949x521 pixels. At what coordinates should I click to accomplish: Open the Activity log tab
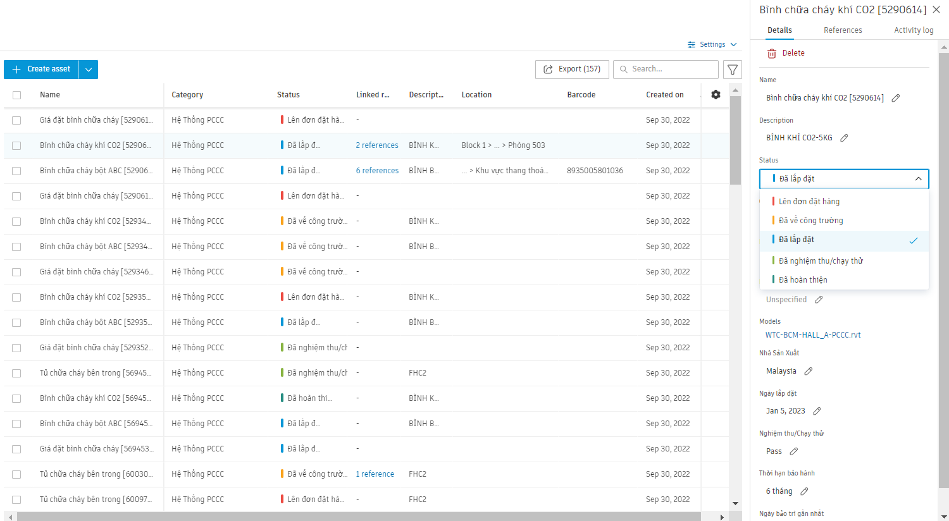[914, 30]
